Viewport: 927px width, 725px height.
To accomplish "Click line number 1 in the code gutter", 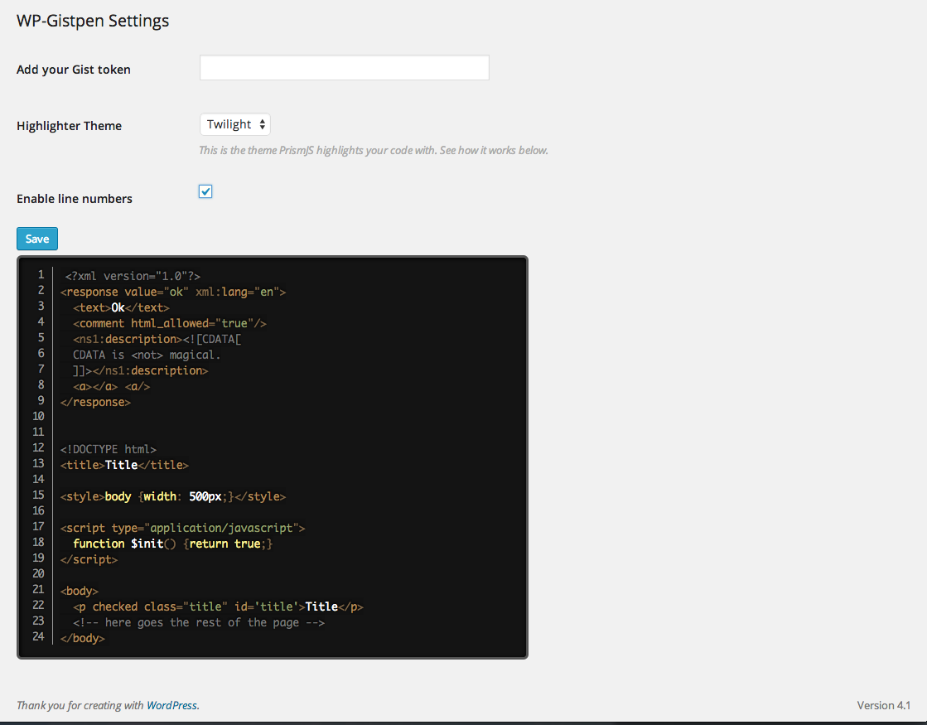I will pos(41,274).
